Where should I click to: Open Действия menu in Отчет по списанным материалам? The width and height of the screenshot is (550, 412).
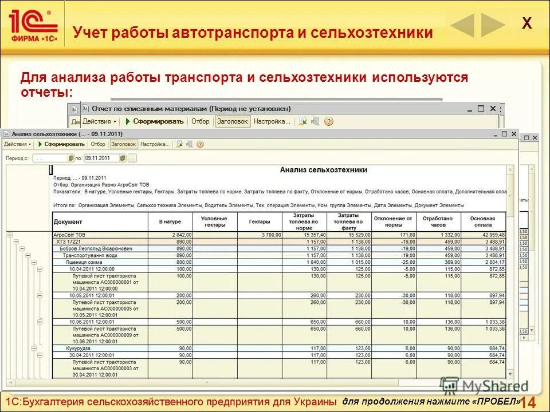[98, 120]
